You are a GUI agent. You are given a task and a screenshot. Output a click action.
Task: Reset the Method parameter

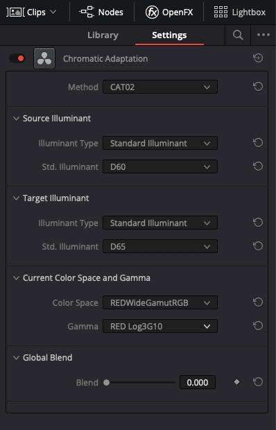click(258, 87)
